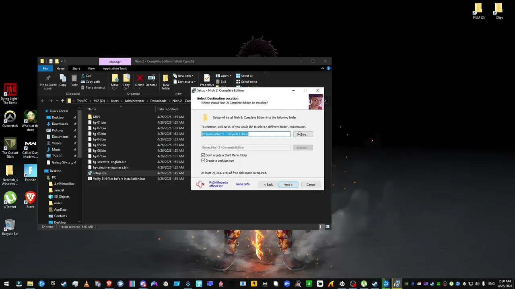Click the New folder icon
The height and width of the screenshot is (289, 515).
[x=166, y=78]
